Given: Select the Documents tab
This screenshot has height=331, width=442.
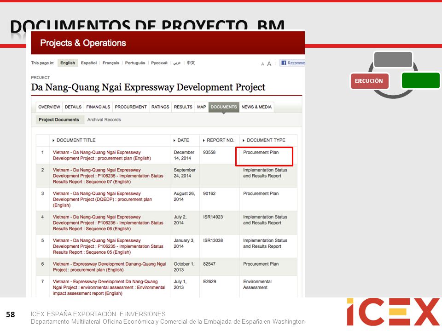Looking at the screenshot, I should [x=224, y=107].
